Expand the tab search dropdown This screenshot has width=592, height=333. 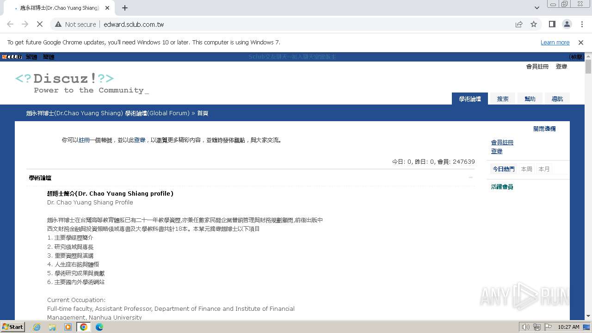pyautogui.click(x=536, y=8)
